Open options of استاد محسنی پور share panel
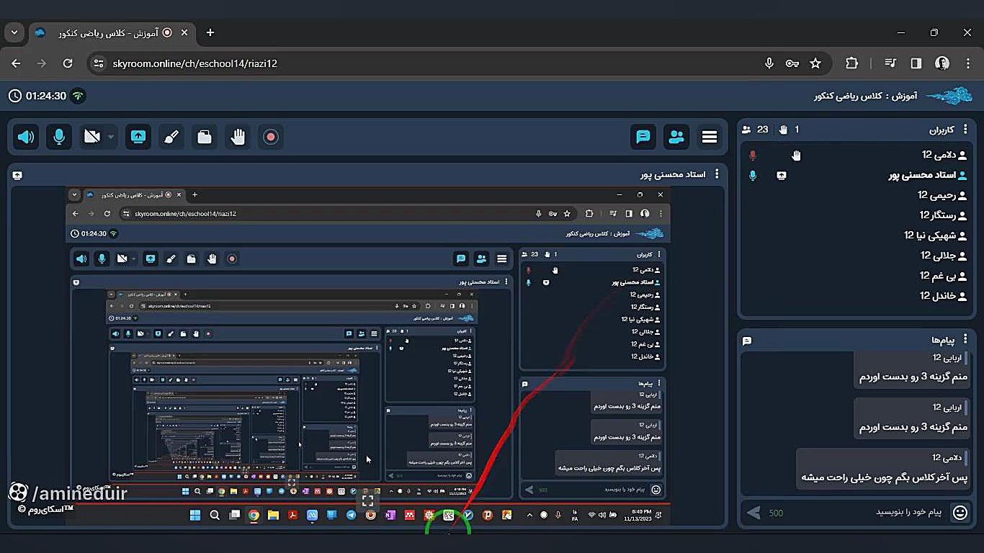The image size is (984, 553). click(x=717, y=174)
